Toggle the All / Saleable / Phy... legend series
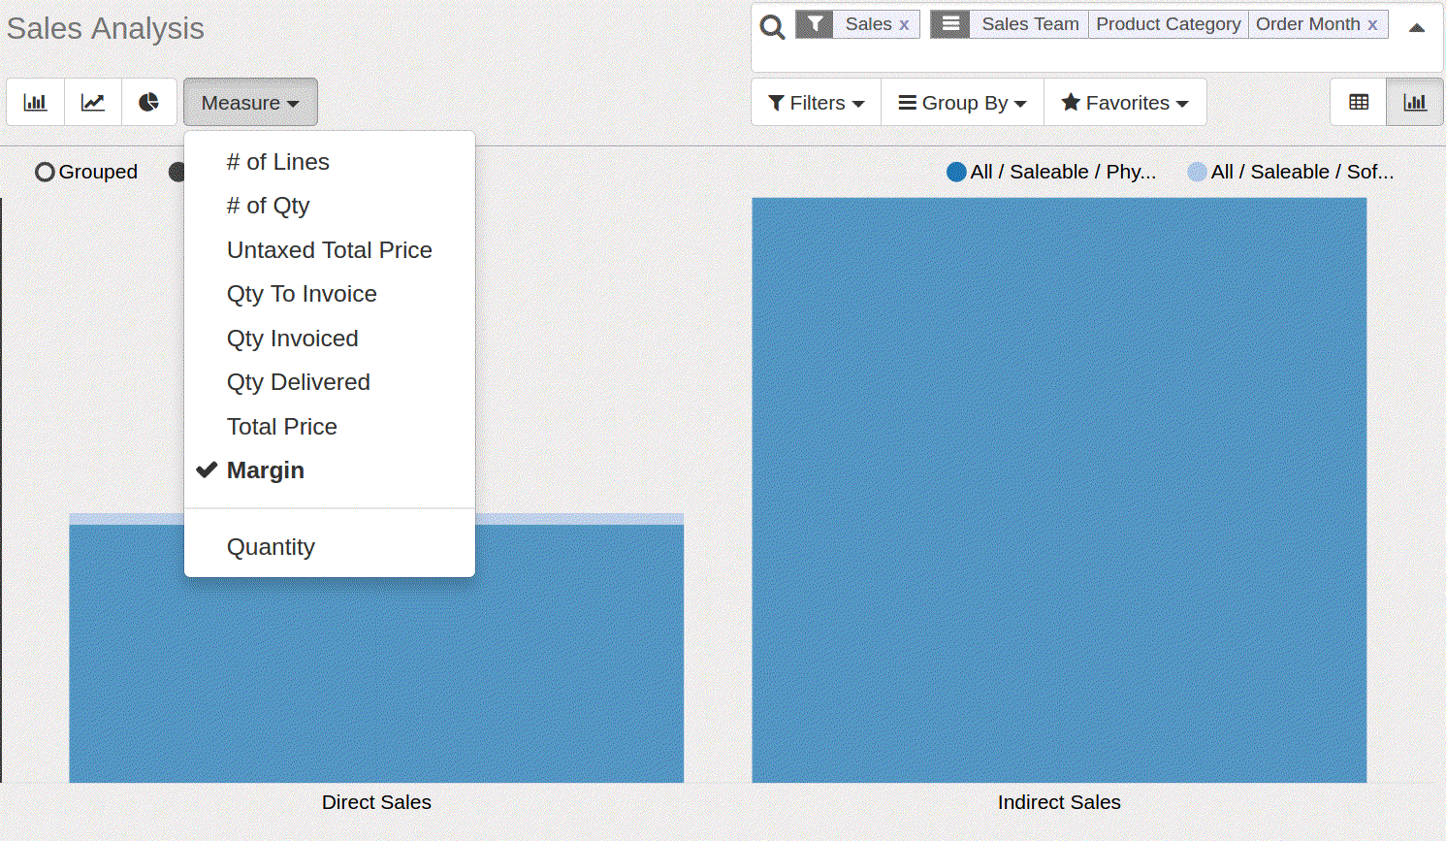 [x=1051, y=172]
